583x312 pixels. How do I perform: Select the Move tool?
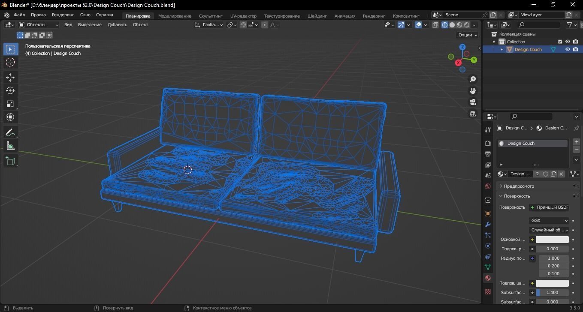[10, 77]
